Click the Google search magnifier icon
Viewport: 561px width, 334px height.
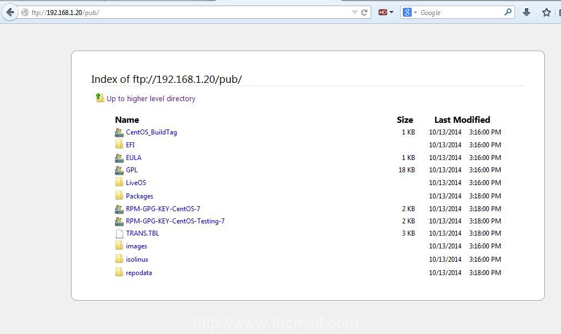(508, 12)
